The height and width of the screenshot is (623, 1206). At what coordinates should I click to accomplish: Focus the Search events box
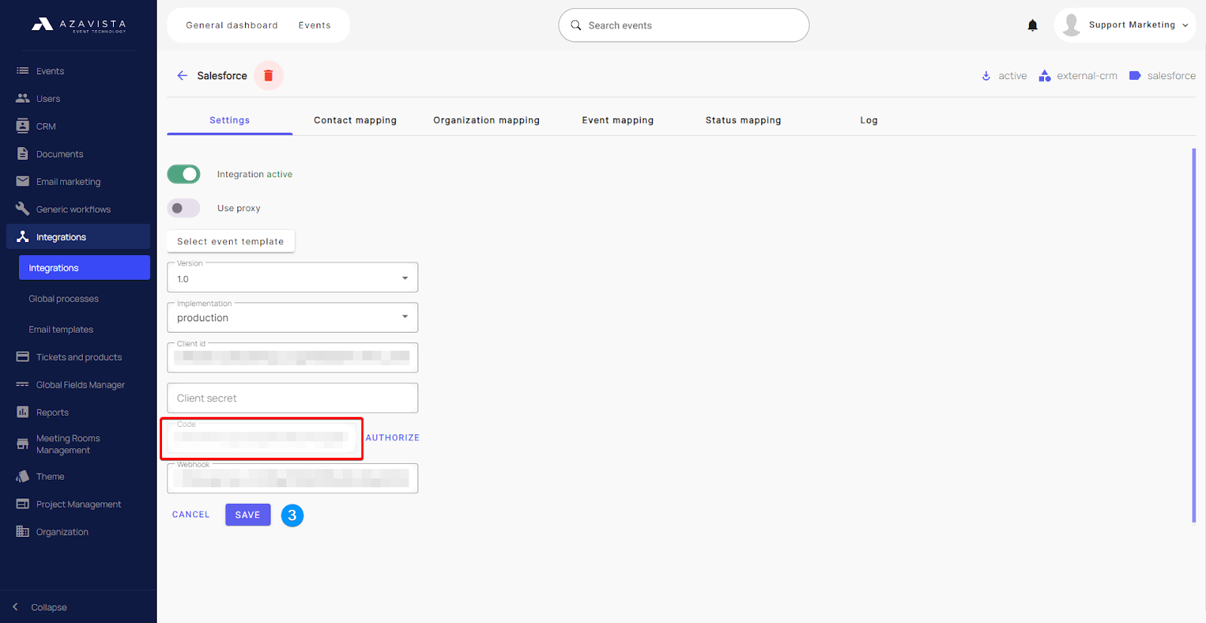point(684,25)
